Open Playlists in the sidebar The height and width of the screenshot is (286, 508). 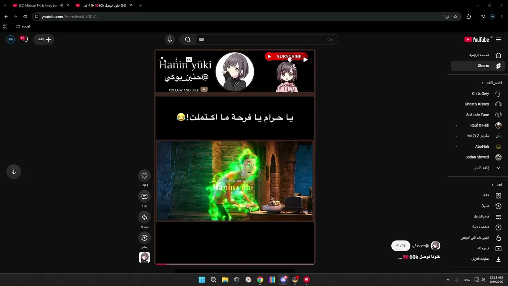tap(478, 217)
